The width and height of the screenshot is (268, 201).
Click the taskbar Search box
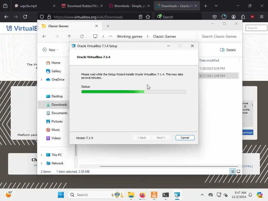pos(96,195)
